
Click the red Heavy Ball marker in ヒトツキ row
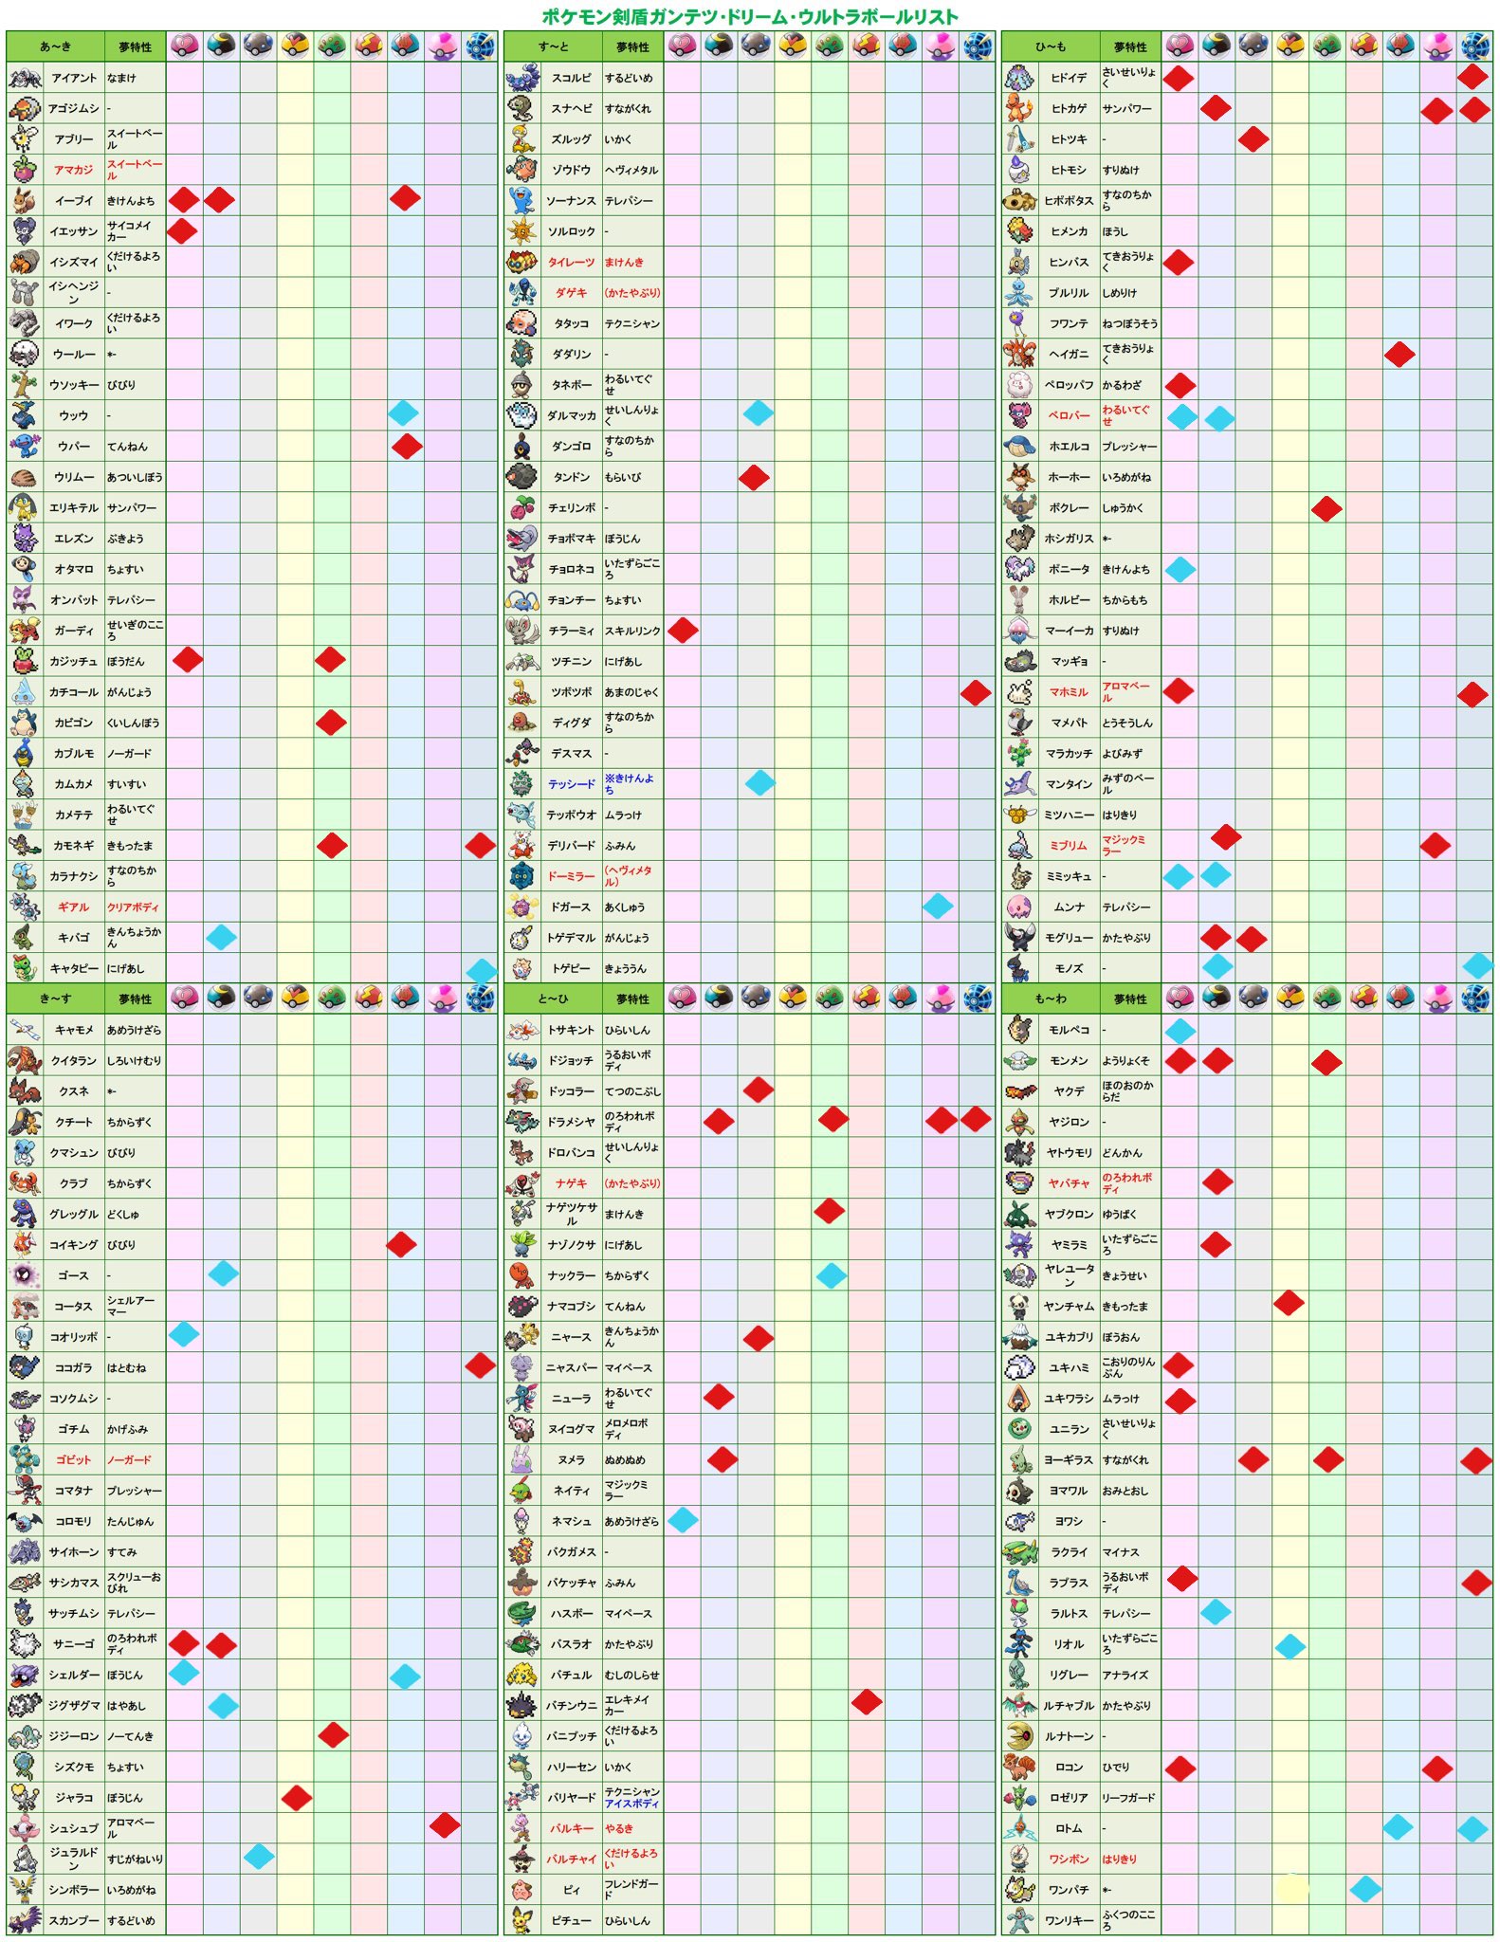tap(1253, 139)
